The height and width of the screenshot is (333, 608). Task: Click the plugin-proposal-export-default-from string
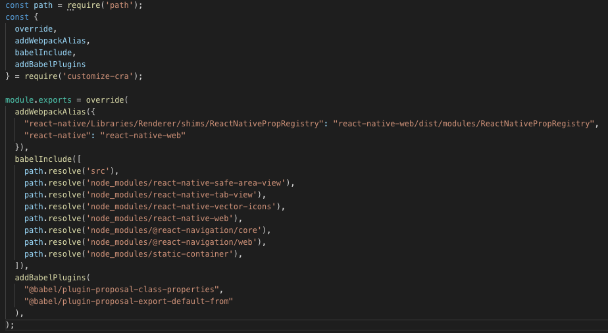129,301
